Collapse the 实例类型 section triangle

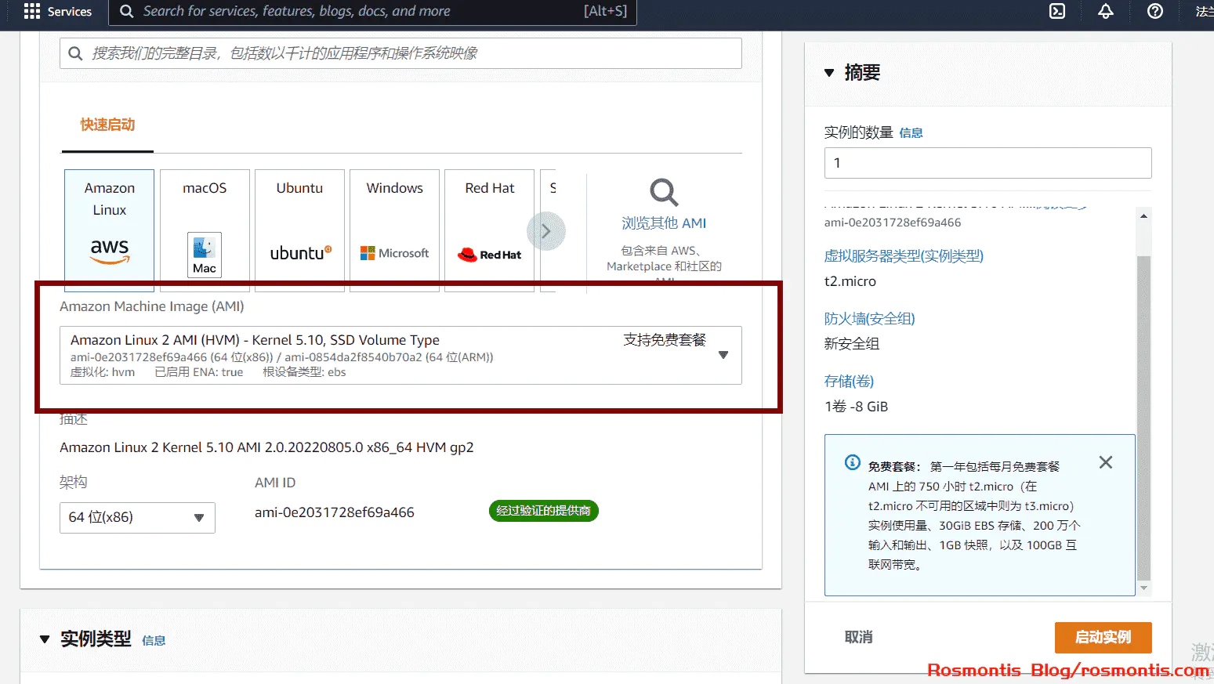(45, 639)
